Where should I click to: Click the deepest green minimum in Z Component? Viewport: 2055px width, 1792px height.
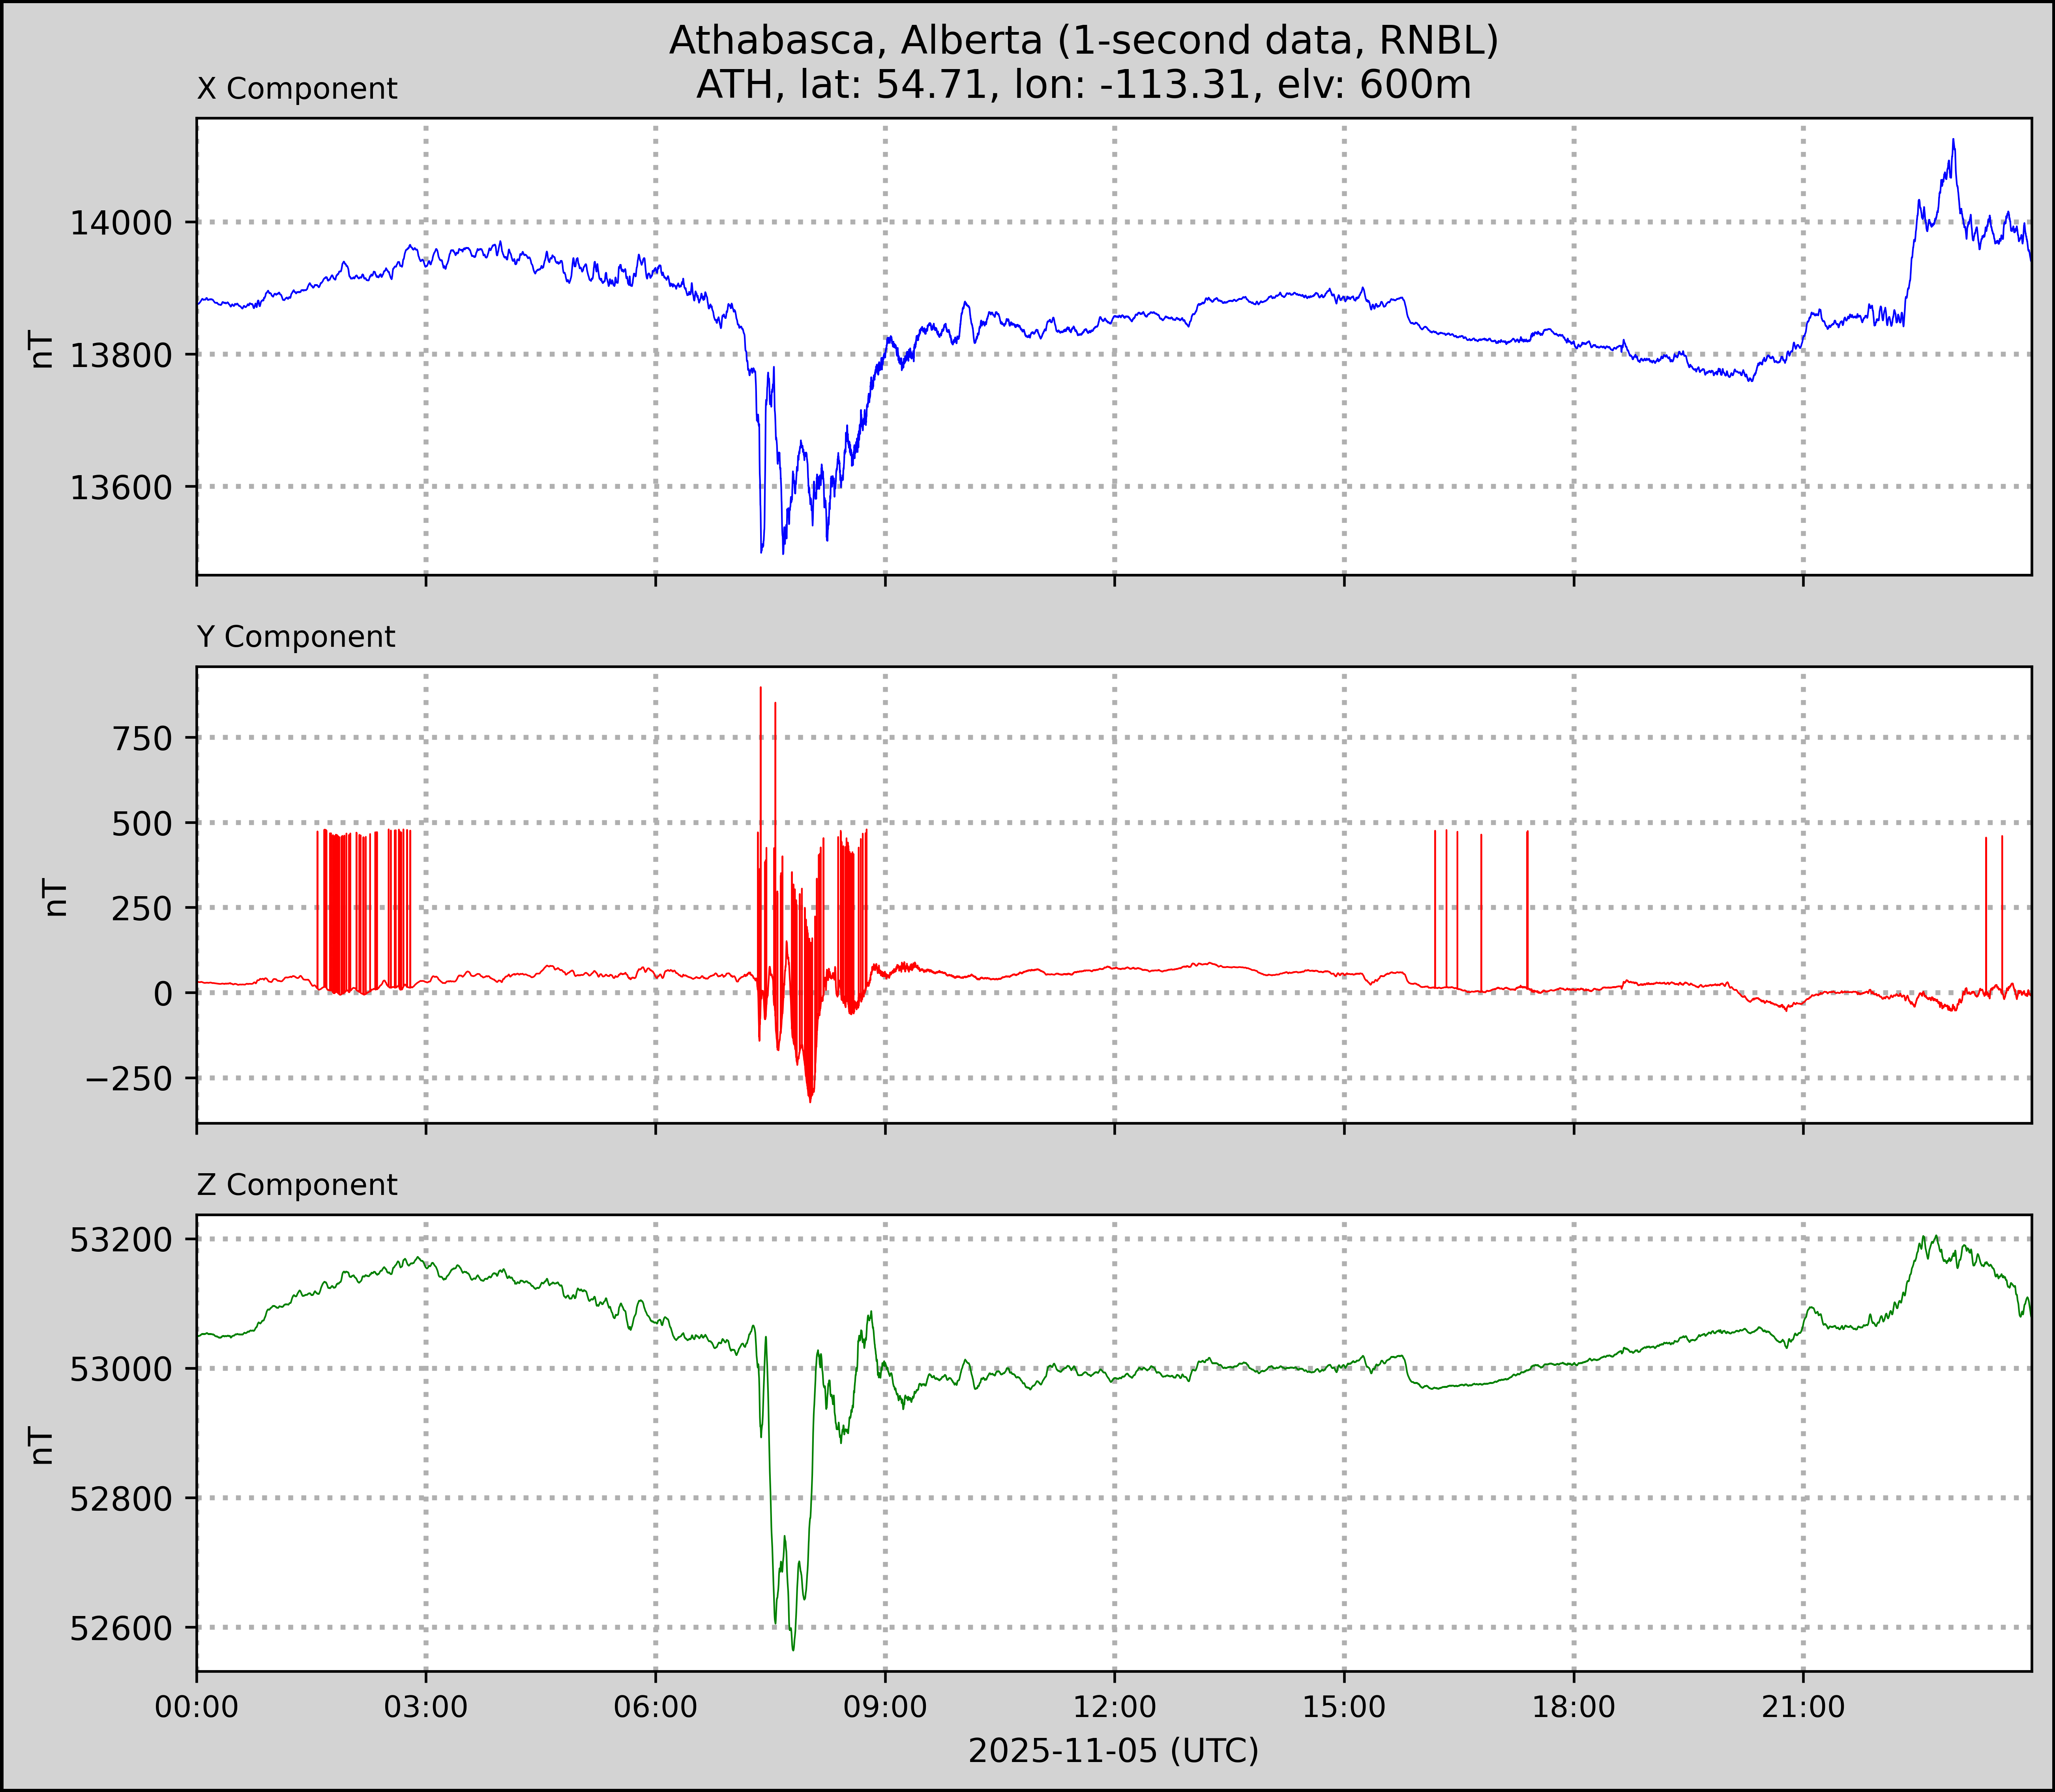pos(793,1649)
